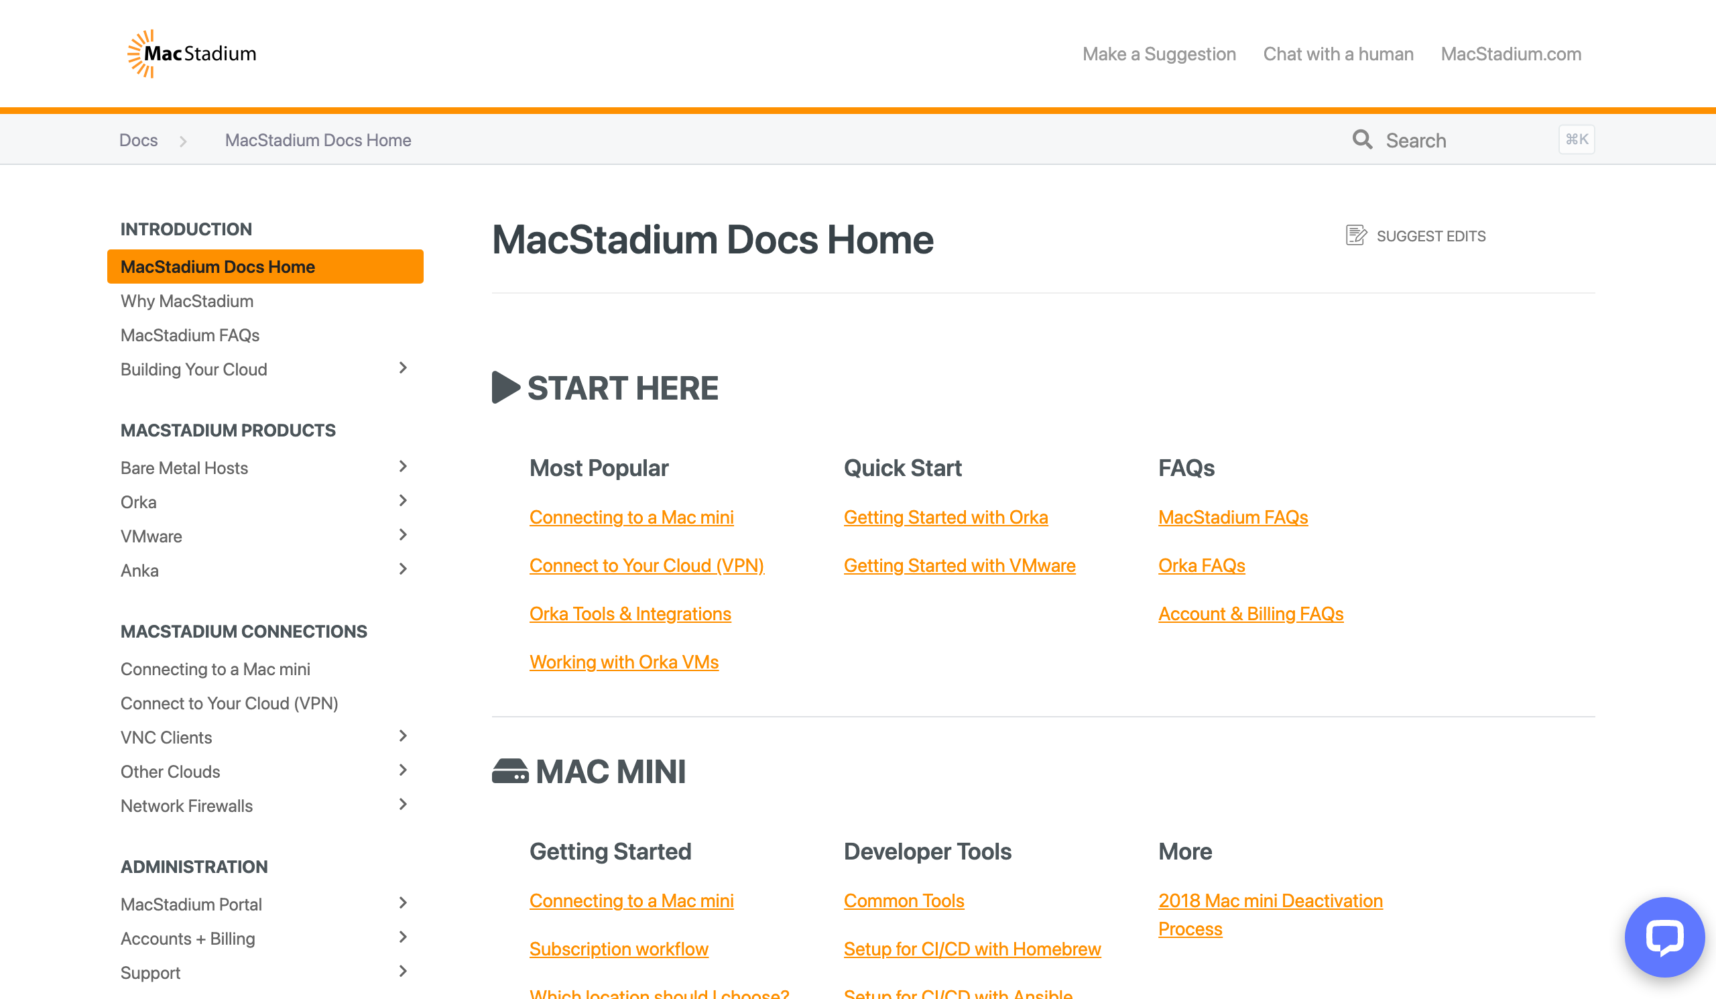Screen dimensions: 1716x999
Task: Click the Docs breadcrumb
Action: click(138, 140)
